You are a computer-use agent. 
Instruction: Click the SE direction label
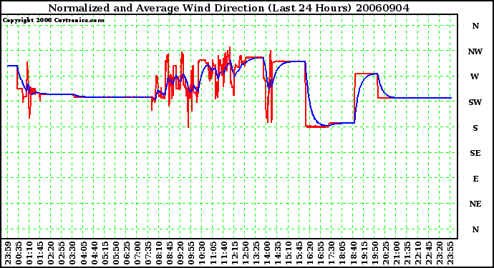click(475, 153)
